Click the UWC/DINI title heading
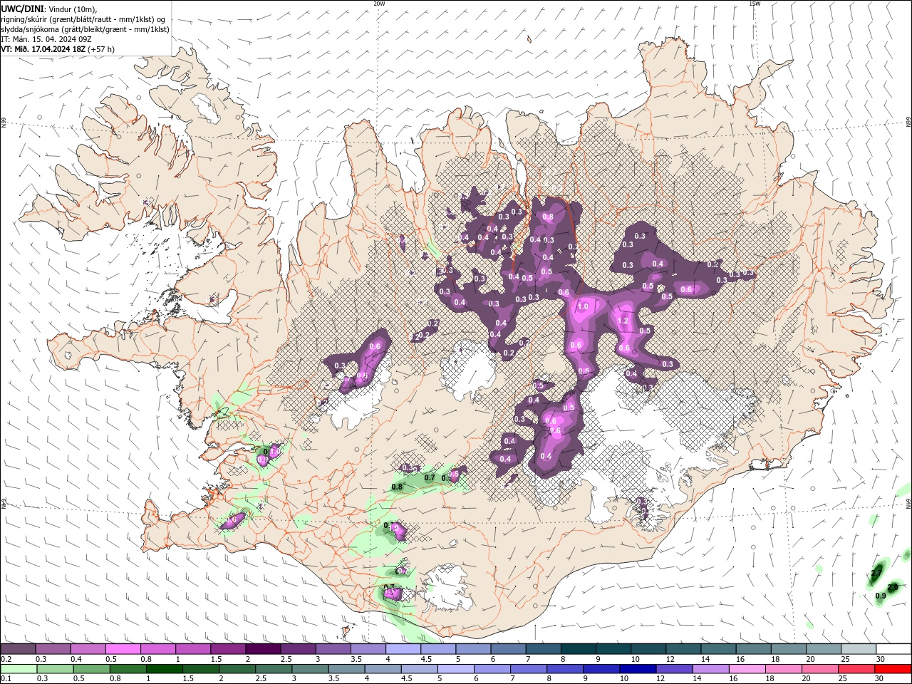 21,9
